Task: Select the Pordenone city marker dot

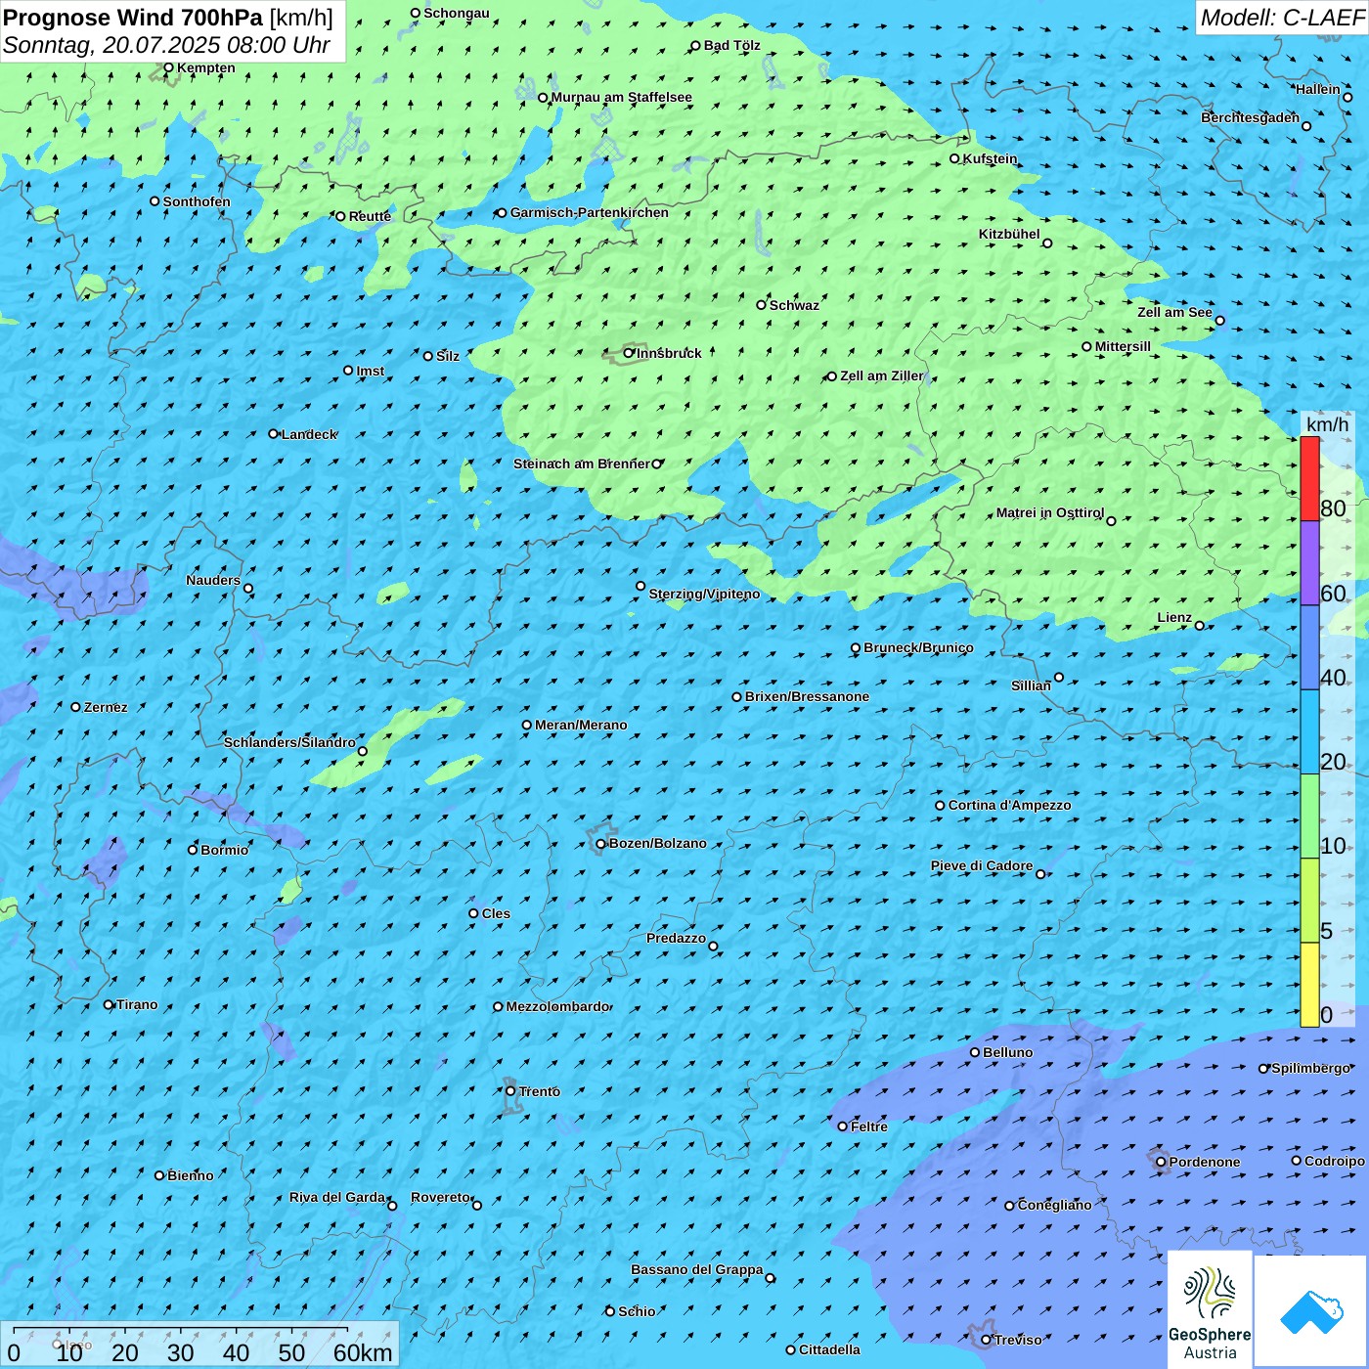Action: click(1161, 1162)
